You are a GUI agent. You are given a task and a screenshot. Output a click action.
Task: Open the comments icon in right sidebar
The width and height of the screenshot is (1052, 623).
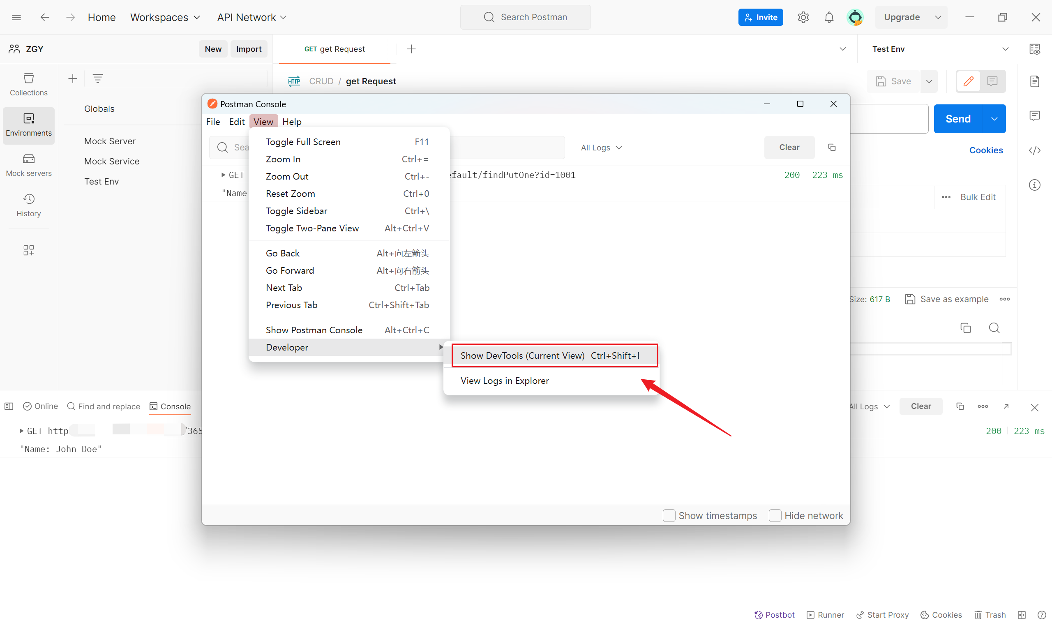[x=1035, y=115]
